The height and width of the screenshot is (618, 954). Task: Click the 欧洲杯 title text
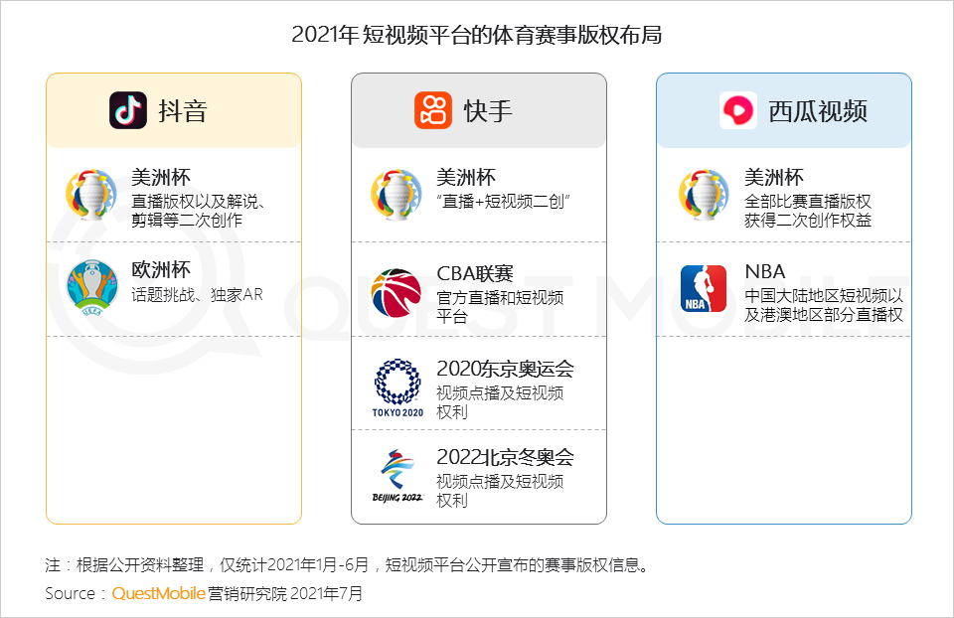click(161, 270)
